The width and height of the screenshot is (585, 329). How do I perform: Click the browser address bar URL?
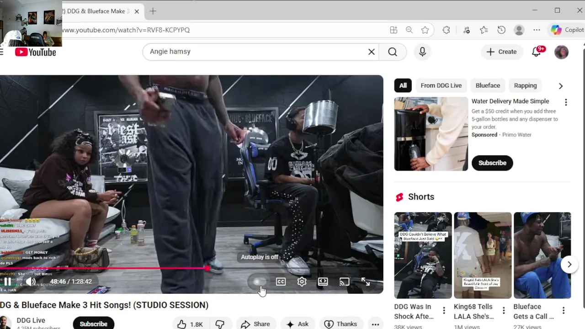coord(126,30)
